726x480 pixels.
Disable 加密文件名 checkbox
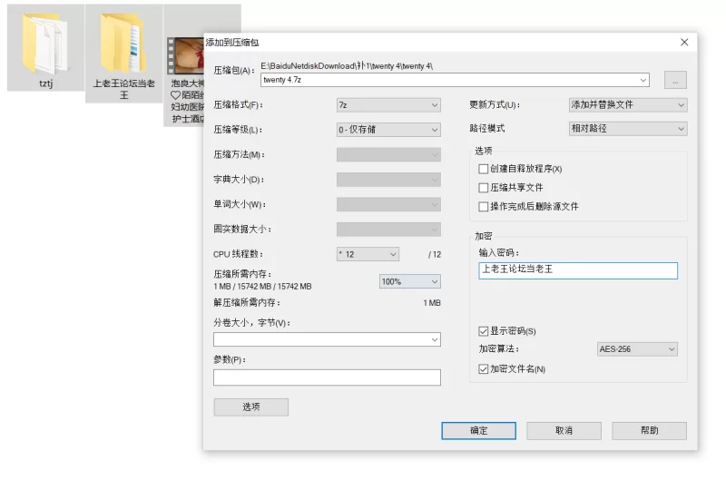pyautogui.click(x=484, y=369)
